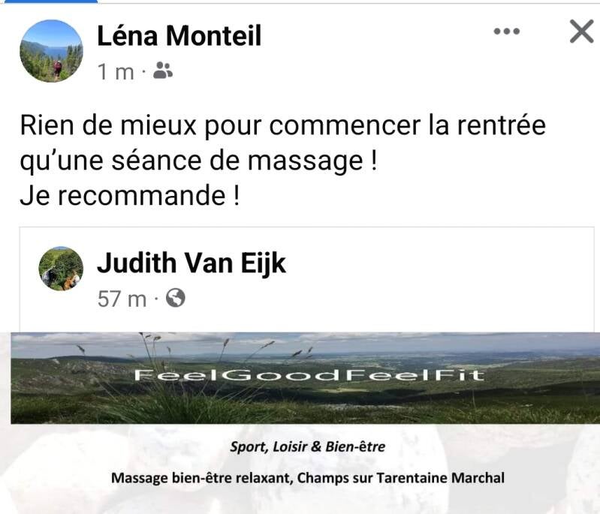Click the FeelGoodFeelFit title text on the banner
This screenshot has height=514, width=600.
309,375
